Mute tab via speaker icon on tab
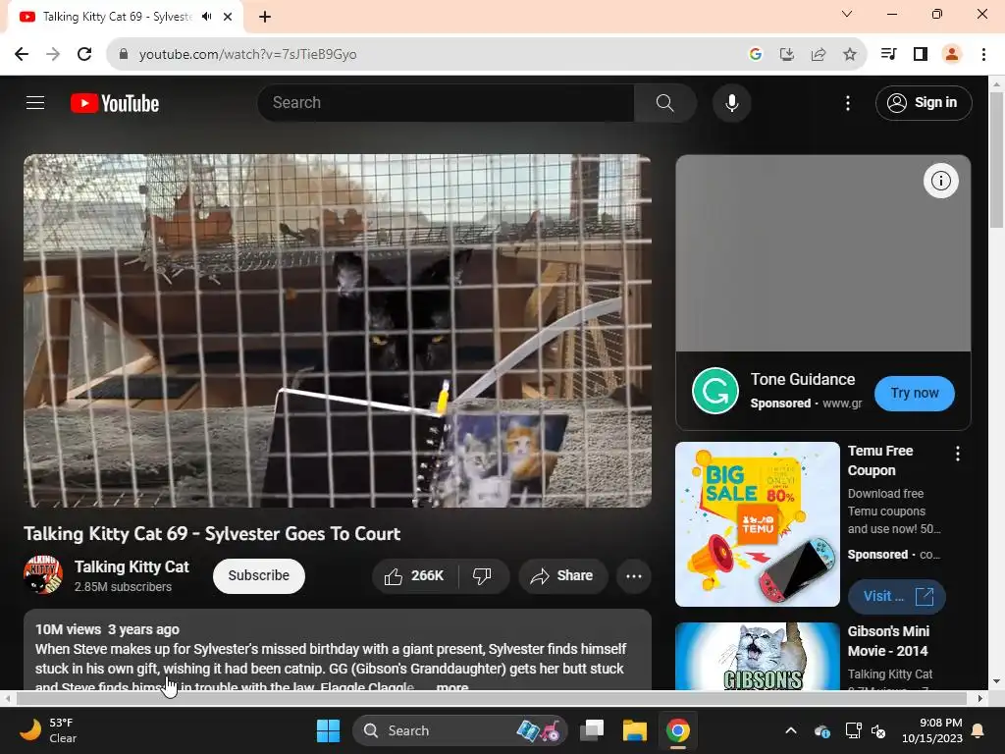The image size is (1005, 754). click(x=206, y=17)
